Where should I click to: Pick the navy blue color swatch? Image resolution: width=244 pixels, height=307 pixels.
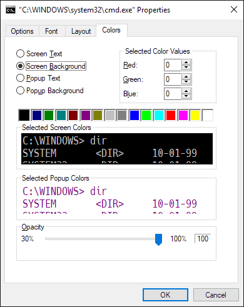pyautogui.click(x=37, y=115)
